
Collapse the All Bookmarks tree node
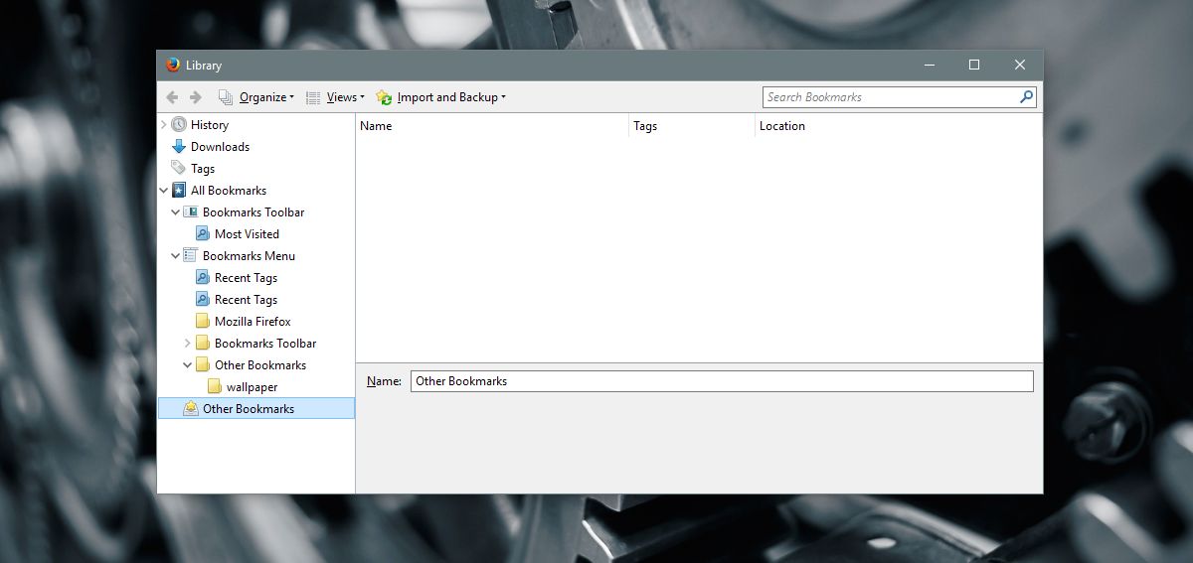(x=164, y=191)
